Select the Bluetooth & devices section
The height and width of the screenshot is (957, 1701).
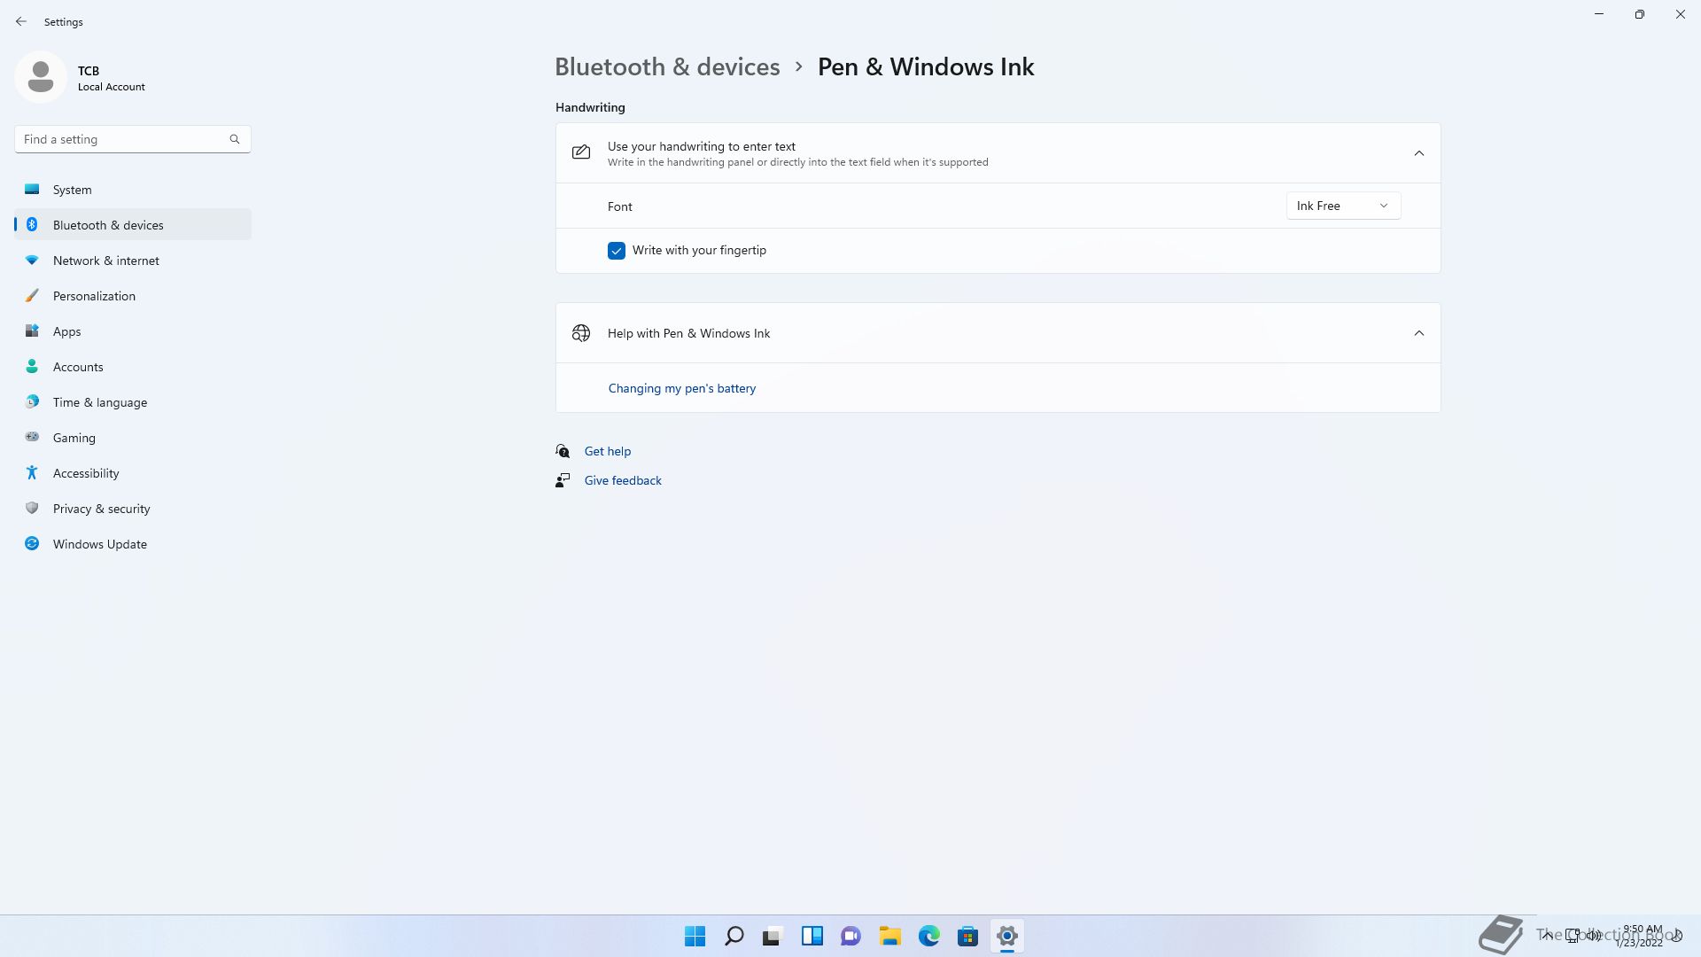(133, 225)
